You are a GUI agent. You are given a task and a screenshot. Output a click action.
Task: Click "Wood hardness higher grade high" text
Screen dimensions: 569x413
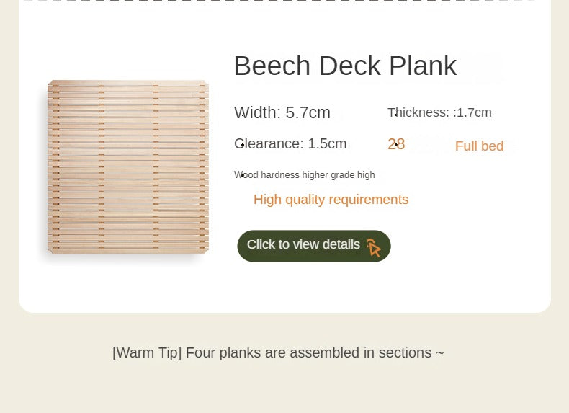coord(305,175)
